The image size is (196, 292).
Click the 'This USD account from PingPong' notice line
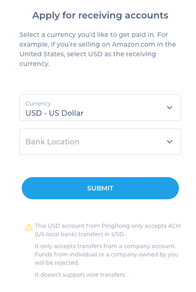click(108, 226)
